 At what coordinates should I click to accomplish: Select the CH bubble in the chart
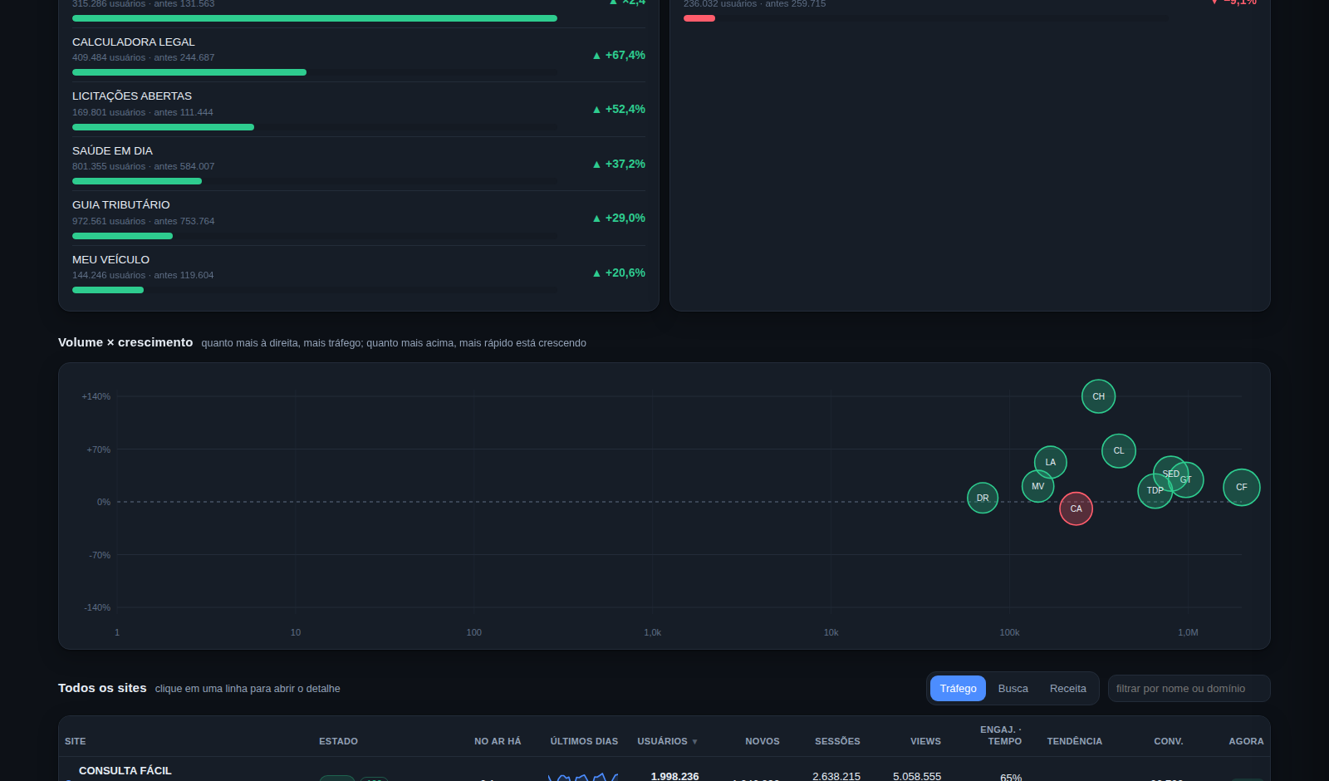tap(1098, 396)
